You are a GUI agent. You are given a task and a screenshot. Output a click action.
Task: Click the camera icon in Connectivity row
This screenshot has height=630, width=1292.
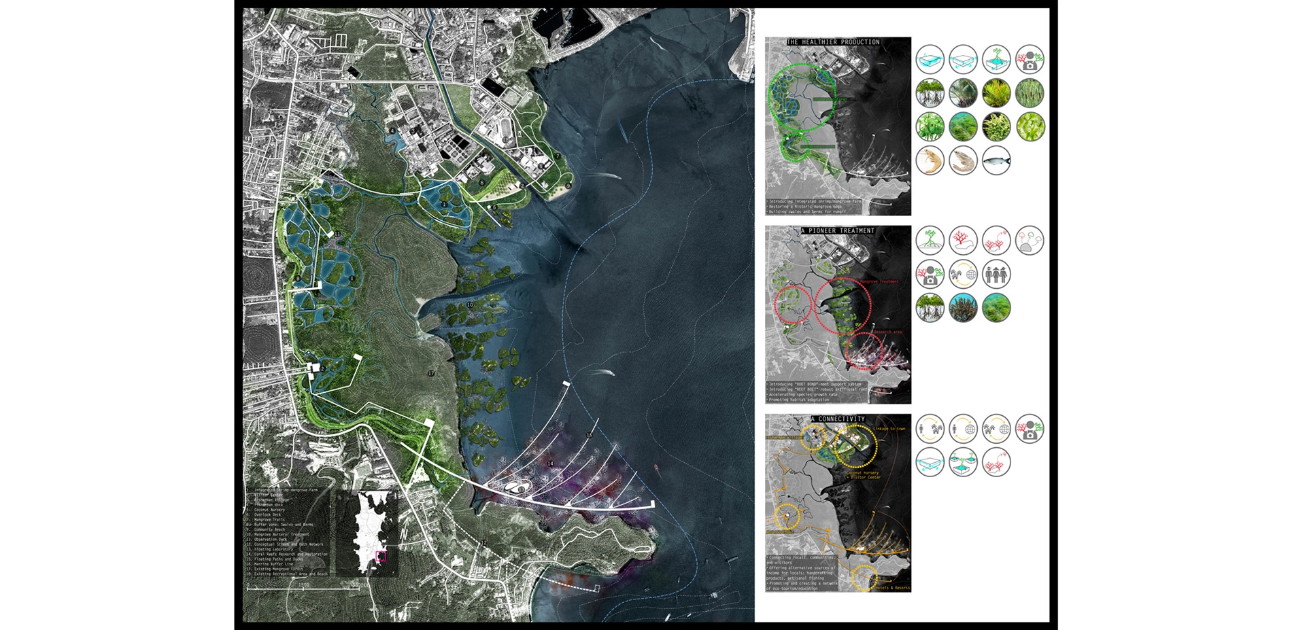click(x=1030, y=429)
